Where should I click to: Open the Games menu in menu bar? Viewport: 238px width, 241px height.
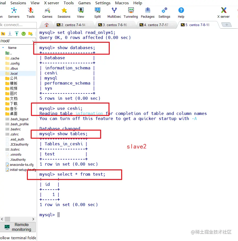(x=84, y=3)
